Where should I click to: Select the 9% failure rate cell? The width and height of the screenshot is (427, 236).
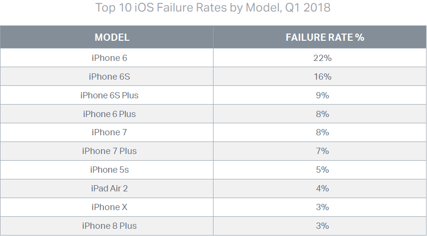click(x=320, y=95)
